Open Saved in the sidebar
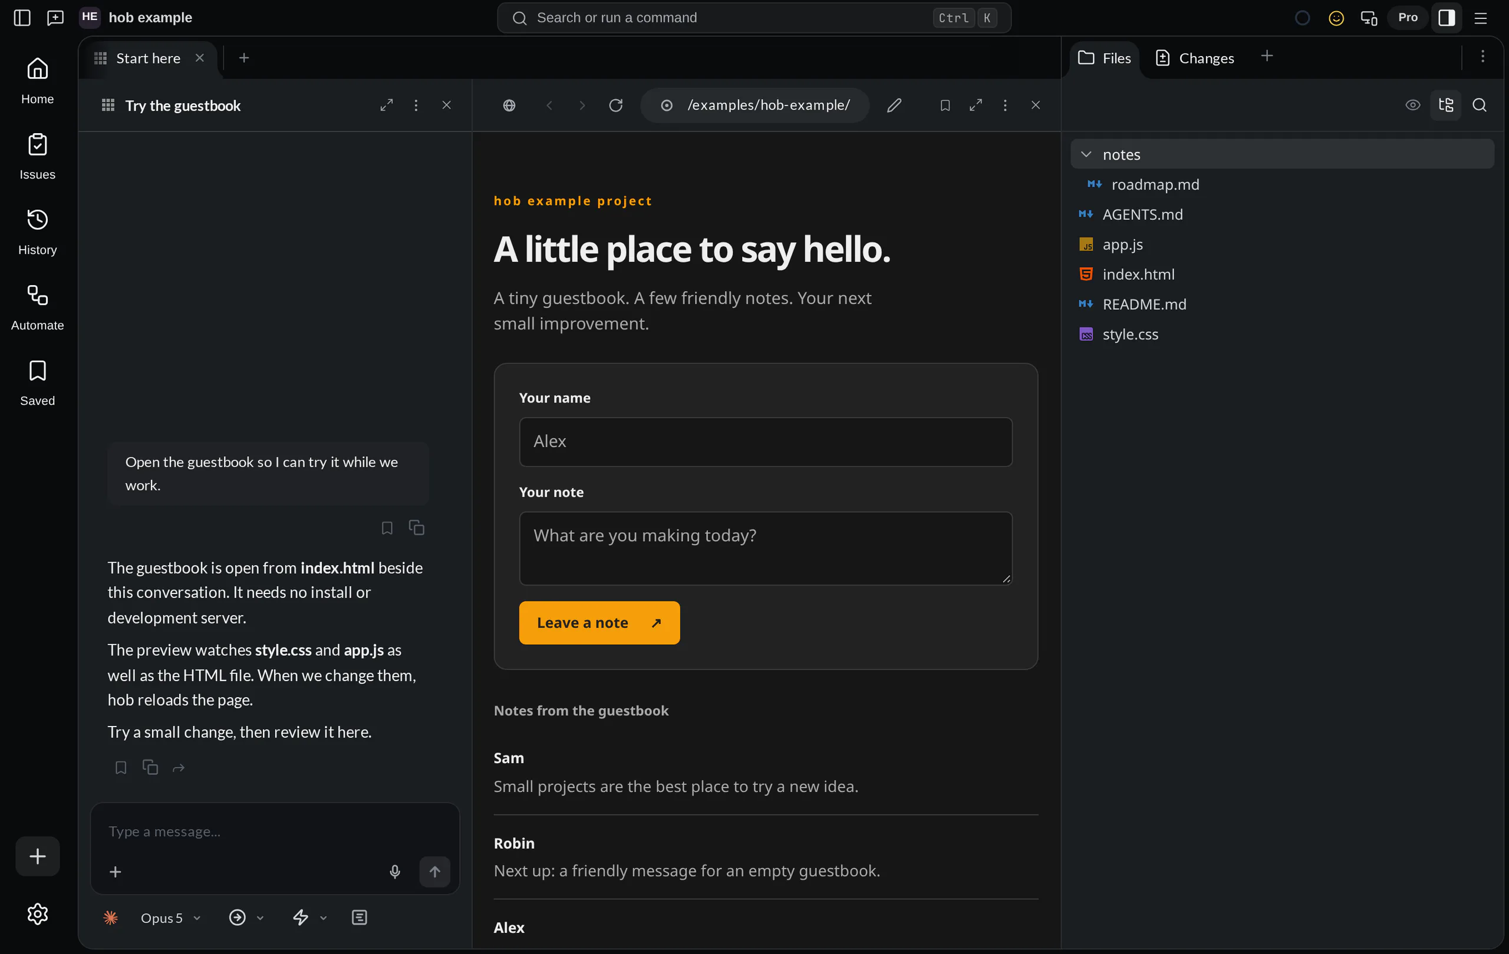 click(38, 383)
